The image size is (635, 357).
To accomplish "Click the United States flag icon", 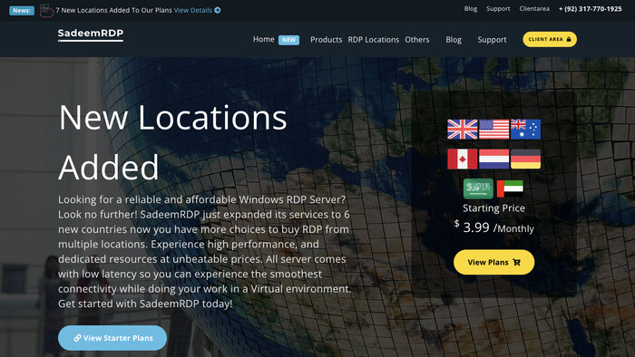I will [493, 130].
